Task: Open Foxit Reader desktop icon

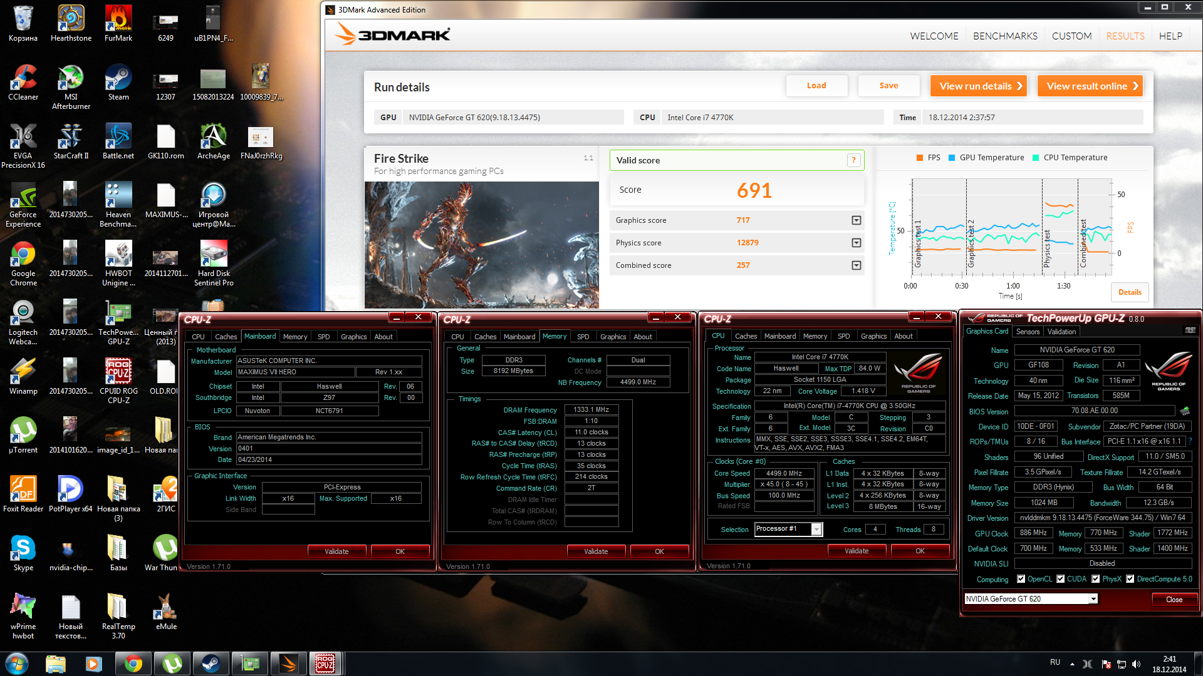Action: click(23, 494)
